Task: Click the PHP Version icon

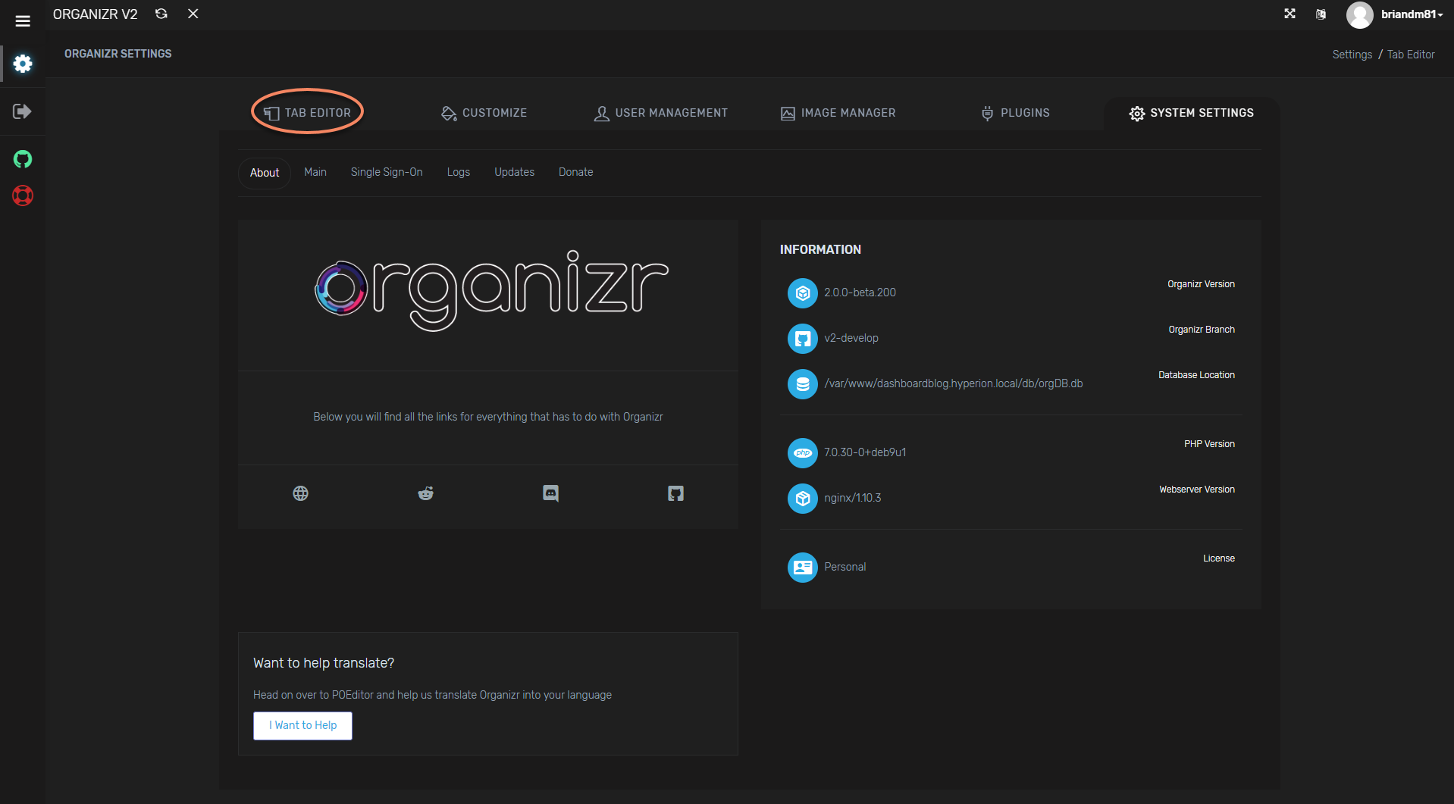Action: coord(802,453)
